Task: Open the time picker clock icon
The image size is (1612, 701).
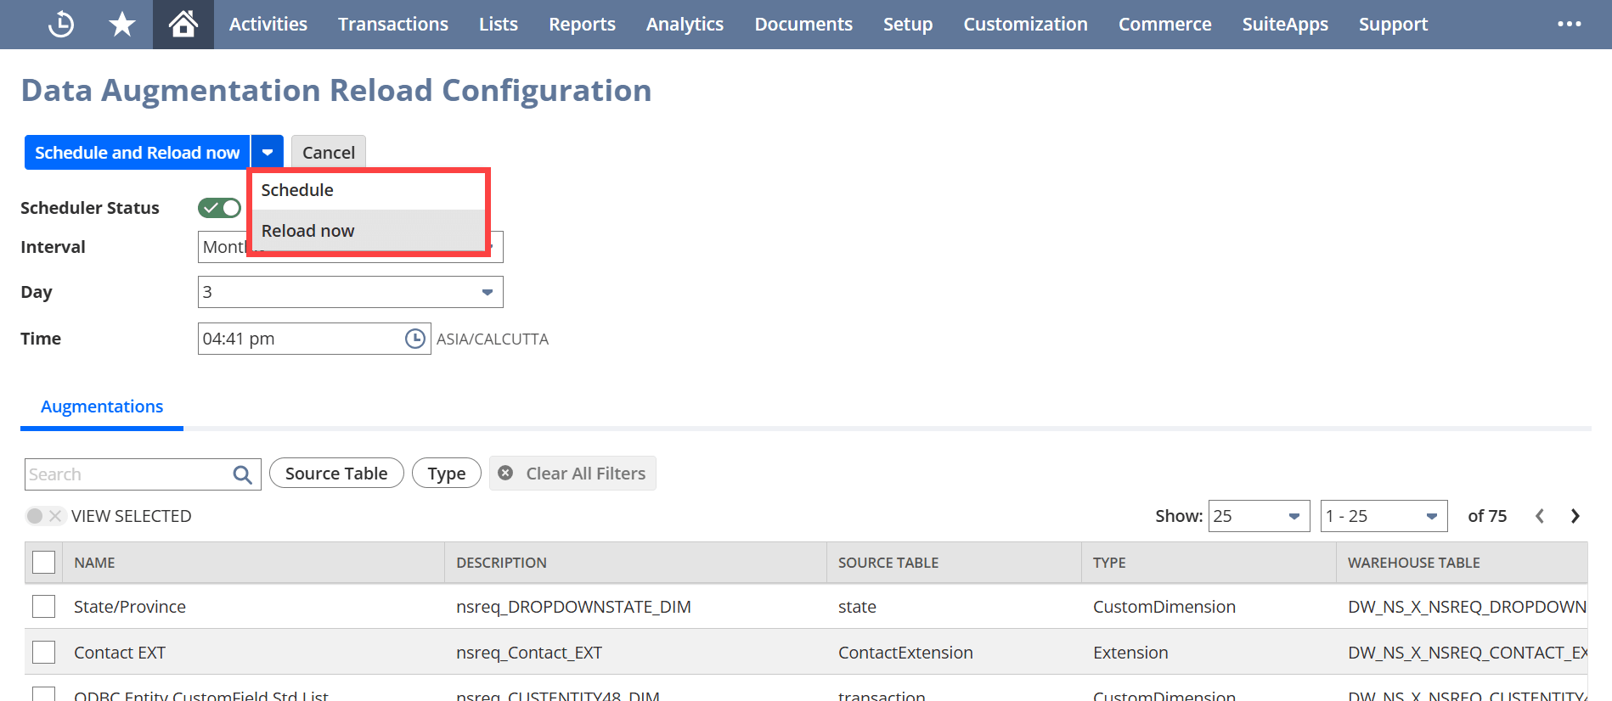Action: click(x=414, y=339)
